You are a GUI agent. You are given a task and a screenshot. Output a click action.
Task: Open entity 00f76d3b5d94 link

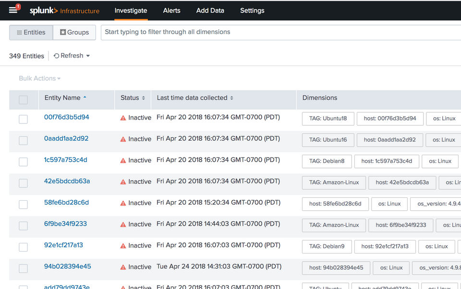[x=66, y=117]
